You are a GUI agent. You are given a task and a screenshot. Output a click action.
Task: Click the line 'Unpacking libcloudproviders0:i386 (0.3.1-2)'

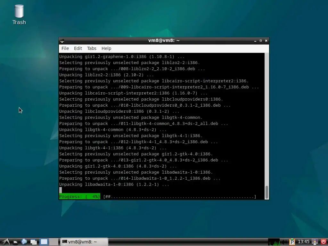(x=119, y=111)
